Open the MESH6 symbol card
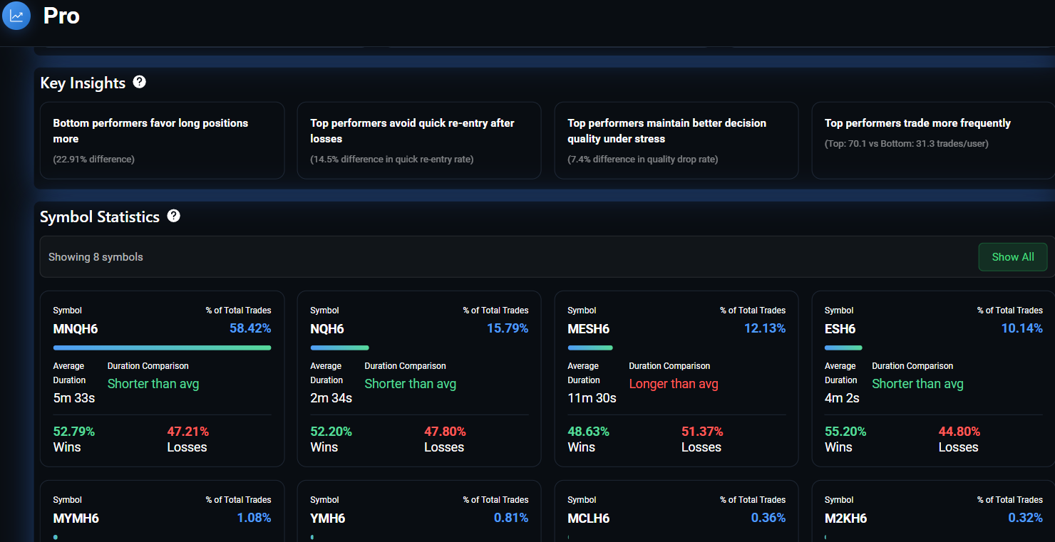This screenshot has width=1055, height=542. [676, 378]
